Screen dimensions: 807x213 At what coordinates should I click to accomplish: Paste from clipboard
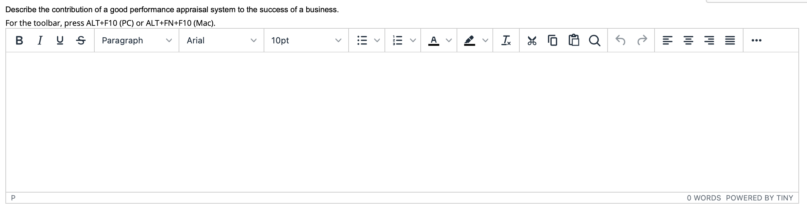click(x=574, y=41)
